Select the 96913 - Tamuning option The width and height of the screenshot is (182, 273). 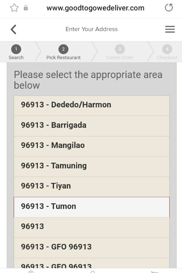pyautogui.click(x=91, y=167)
